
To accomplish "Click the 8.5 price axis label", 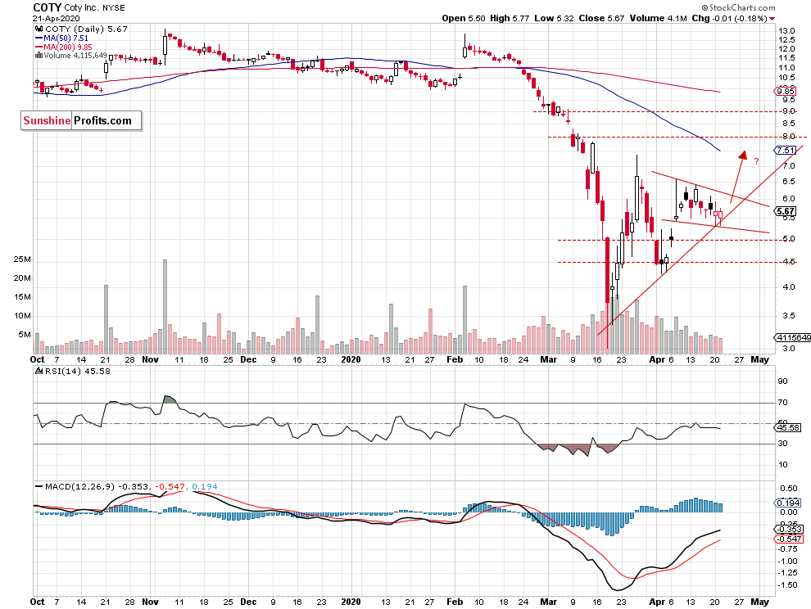I will point(789,123).
